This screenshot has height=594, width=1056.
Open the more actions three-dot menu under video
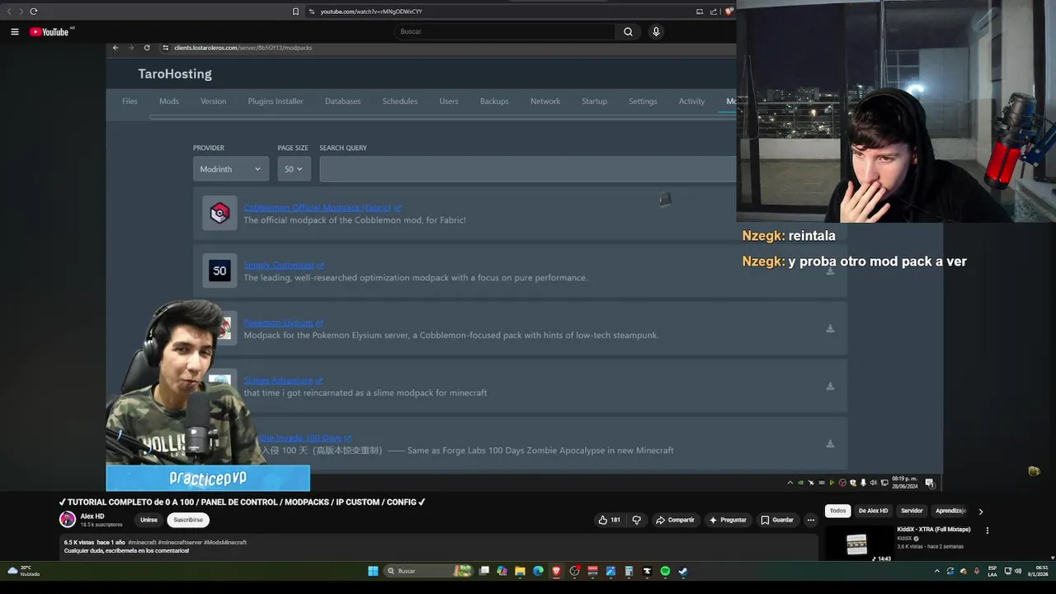click(x=810, y=520)
